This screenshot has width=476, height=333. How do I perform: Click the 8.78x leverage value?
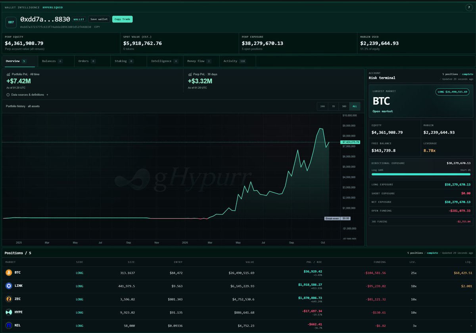[x=430, y=151]
